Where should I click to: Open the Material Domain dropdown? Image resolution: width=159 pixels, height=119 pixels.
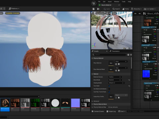[115, 77]
